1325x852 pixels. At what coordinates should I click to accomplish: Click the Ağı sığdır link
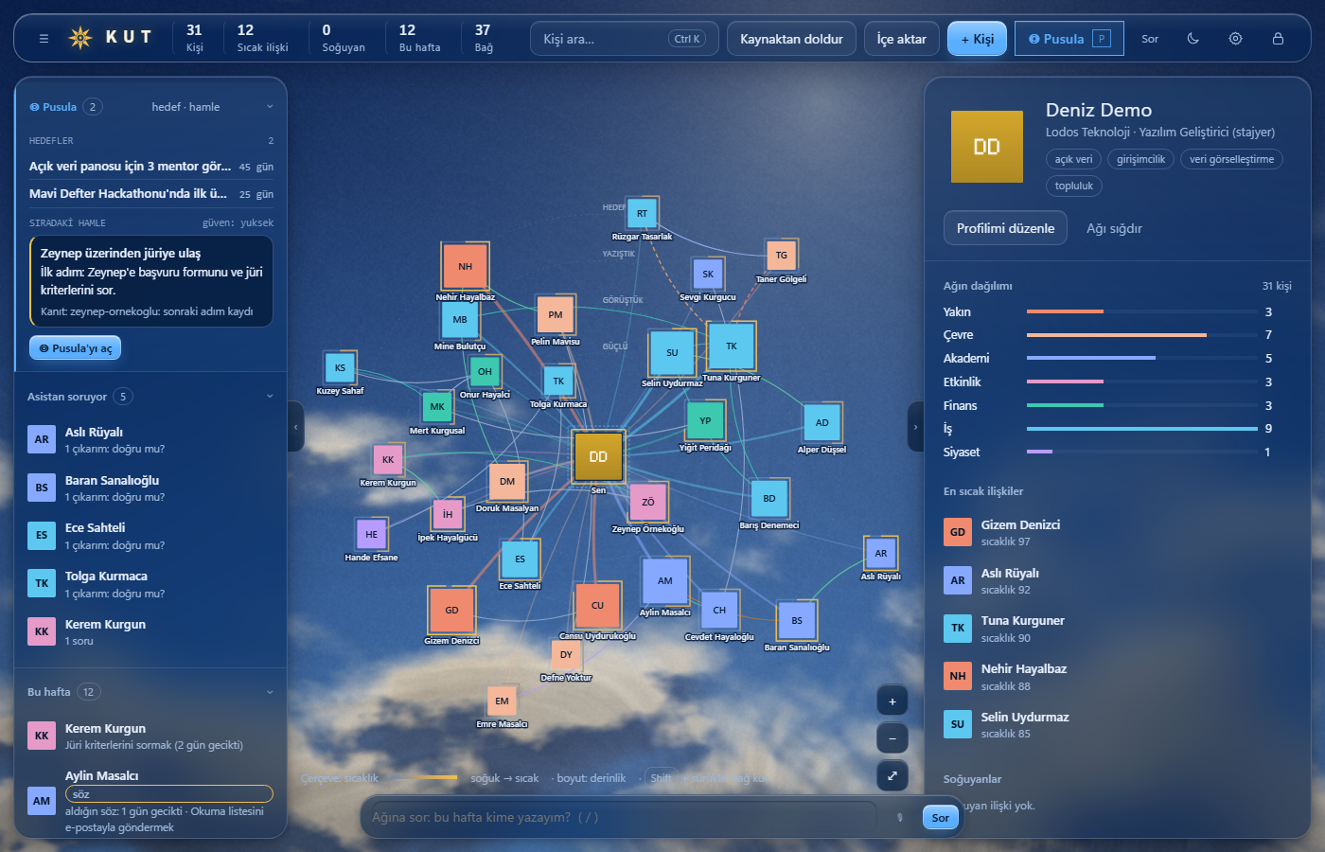coord(1114,228)
